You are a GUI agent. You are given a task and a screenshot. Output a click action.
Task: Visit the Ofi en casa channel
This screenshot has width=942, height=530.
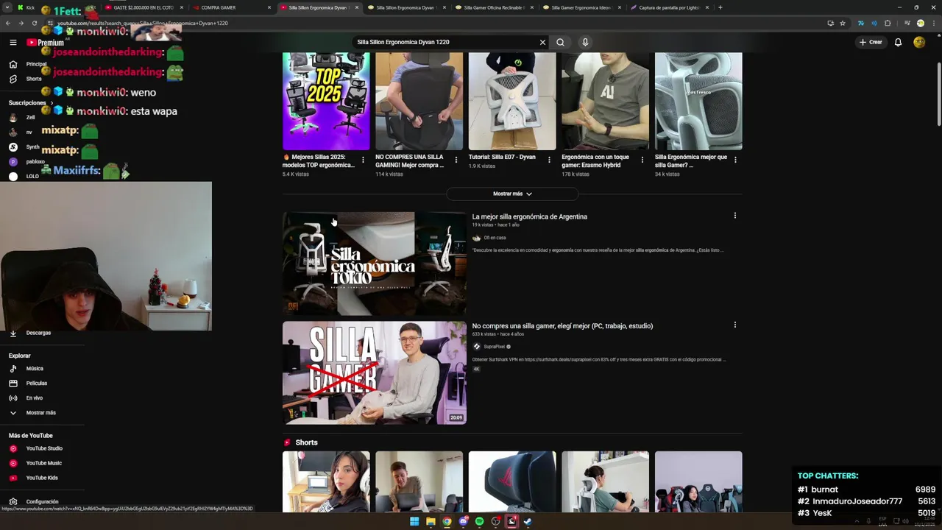click(x=495, y=238)
